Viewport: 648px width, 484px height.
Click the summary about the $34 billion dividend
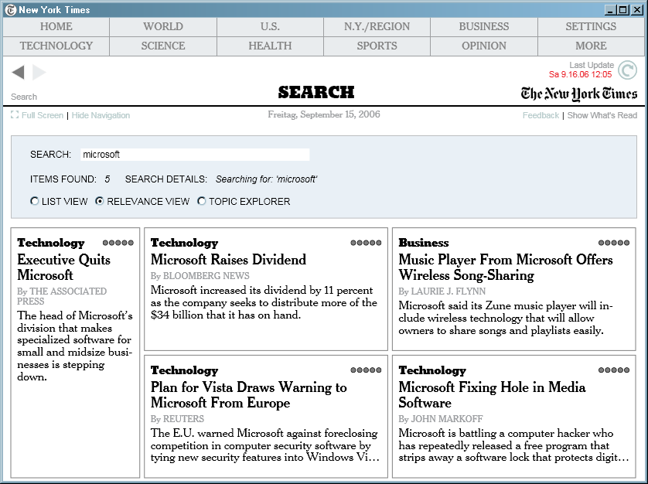pyautogui.click(x=264, y=302)
